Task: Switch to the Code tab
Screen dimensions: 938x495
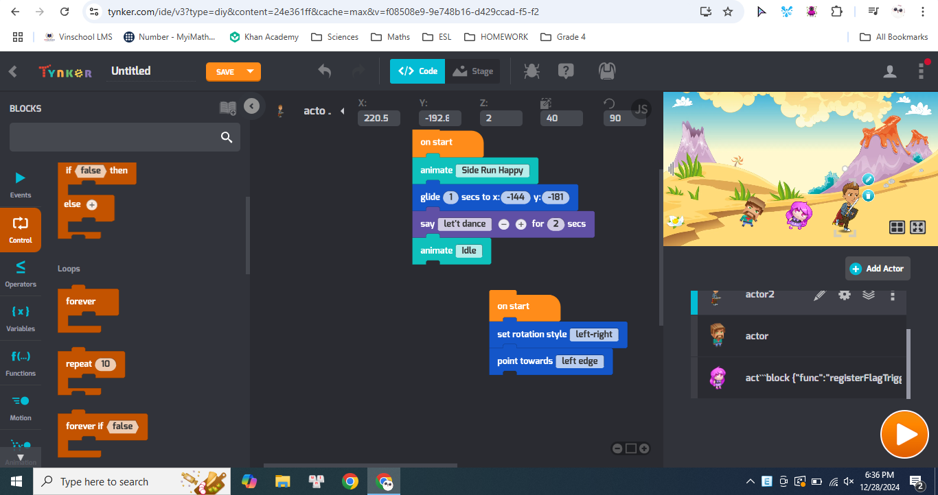Action: click(x=417, y=71)
